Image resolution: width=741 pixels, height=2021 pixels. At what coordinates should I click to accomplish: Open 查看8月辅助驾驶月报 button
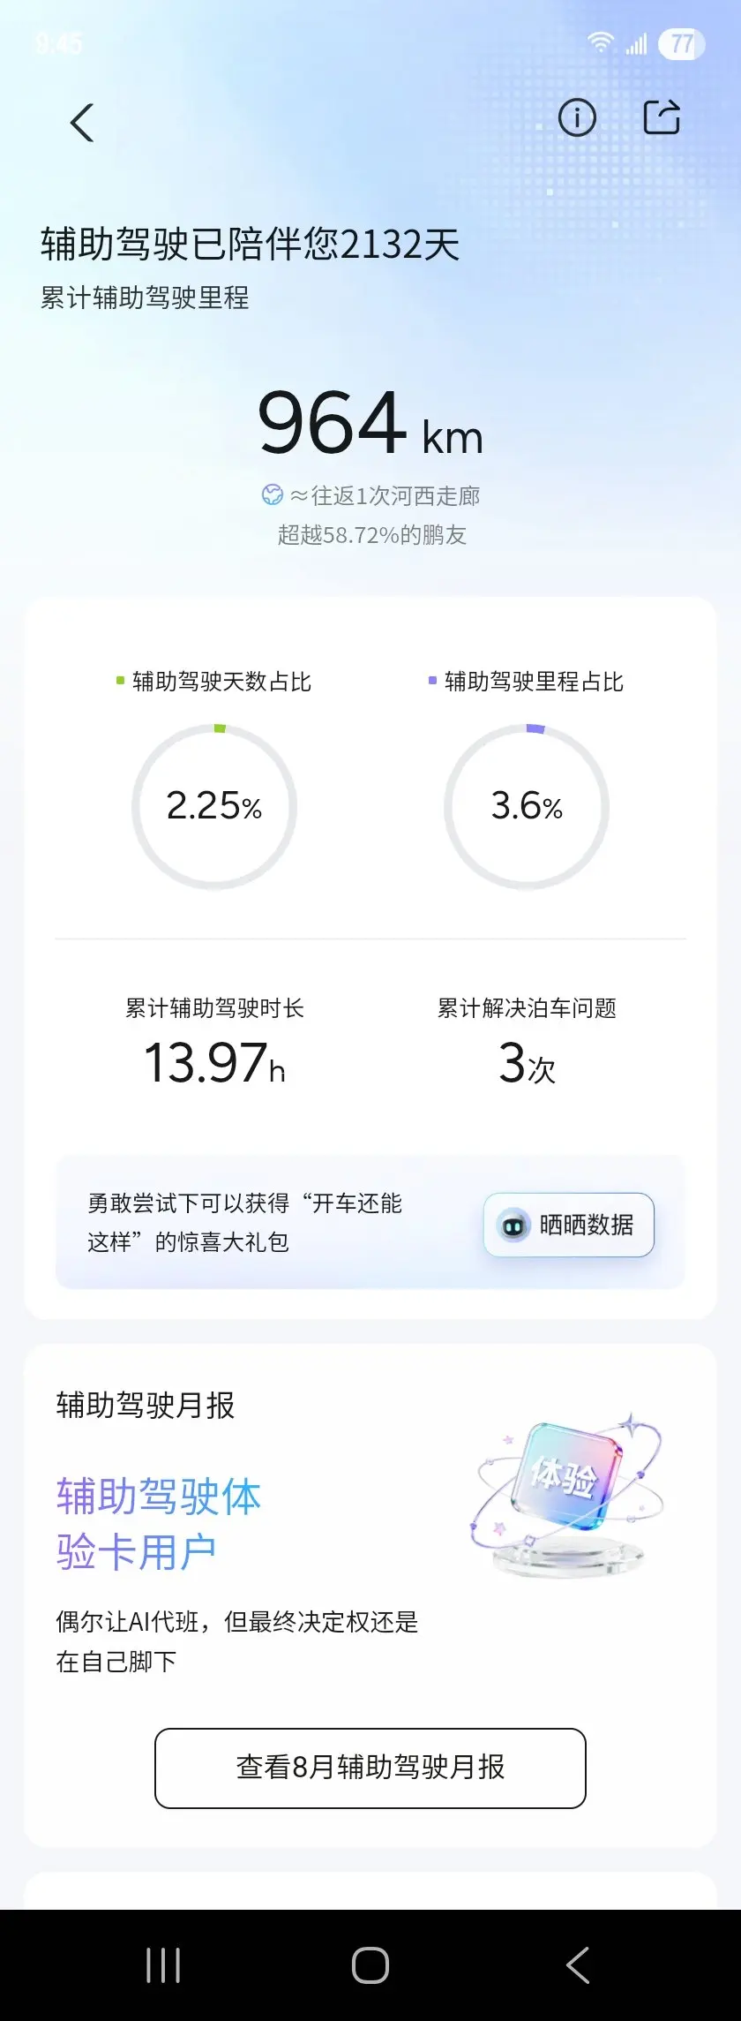pos(370,1768)
